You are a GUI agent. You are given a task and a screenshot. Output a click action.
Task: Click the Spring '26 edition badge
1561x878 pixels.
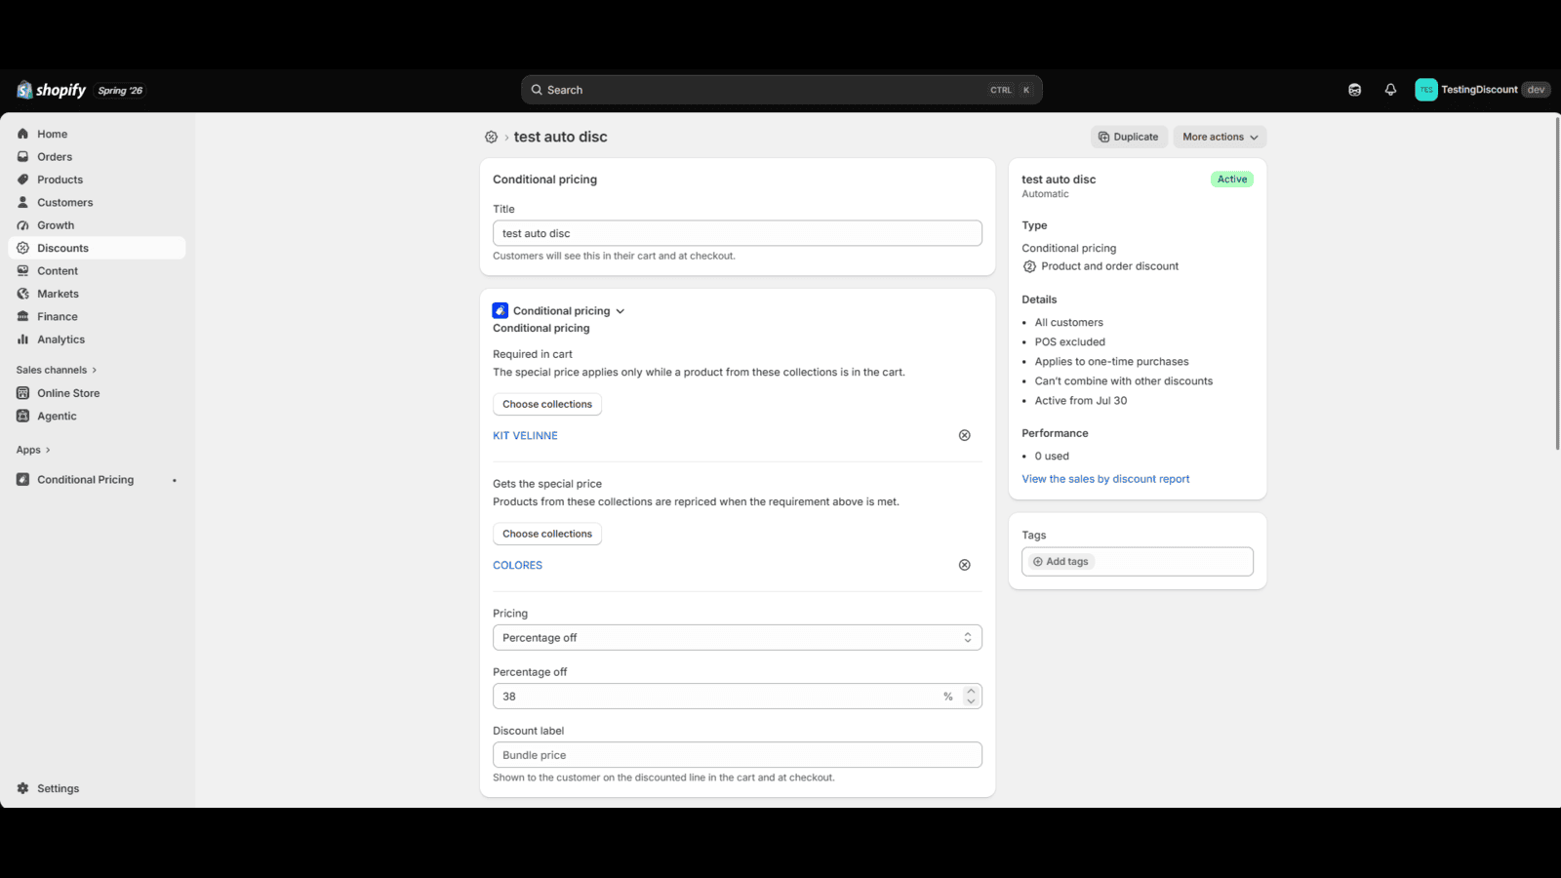click(120, 91)
